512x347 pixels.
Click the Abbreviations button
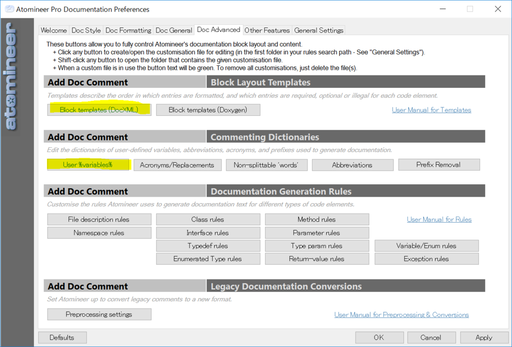point(352,165)
